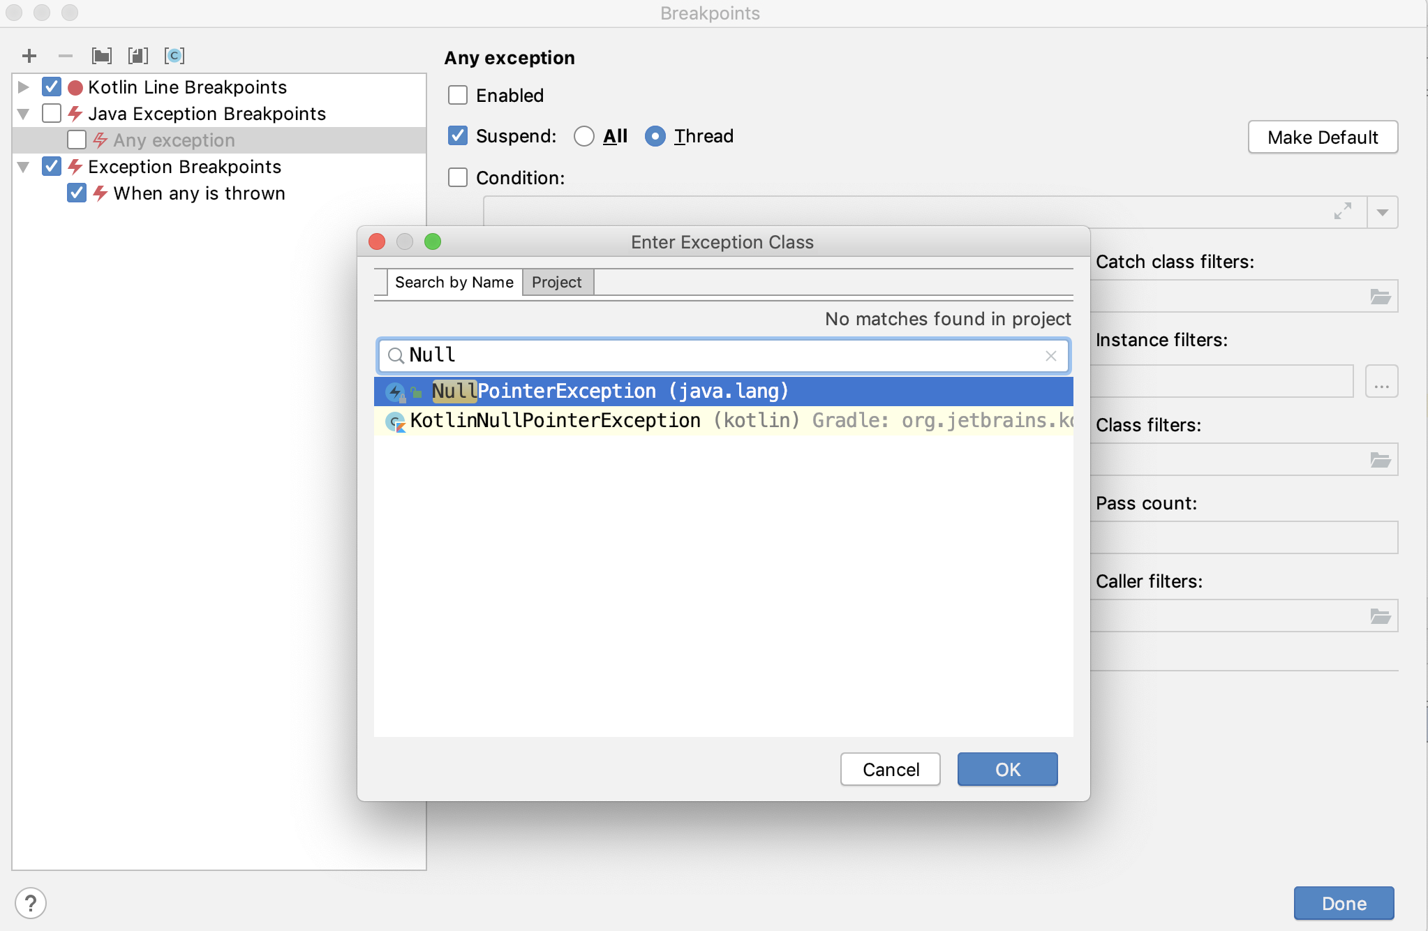This screenshot has height=931, width=1428.
Task: Toggle the Suspend checkbox on
Action: click(460, 136)
